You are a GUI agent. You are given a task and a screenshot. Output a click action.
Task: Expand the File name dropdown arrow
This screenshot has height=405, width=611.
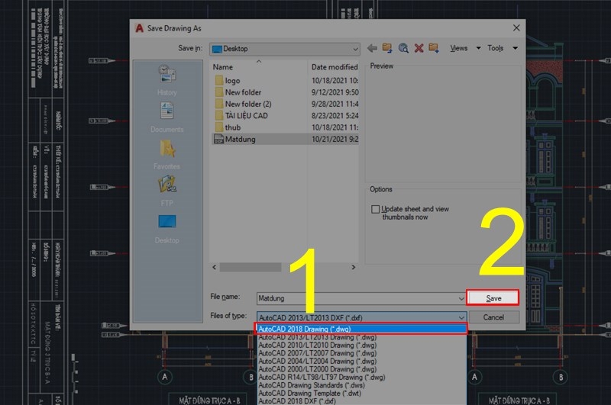coord(461,298)
